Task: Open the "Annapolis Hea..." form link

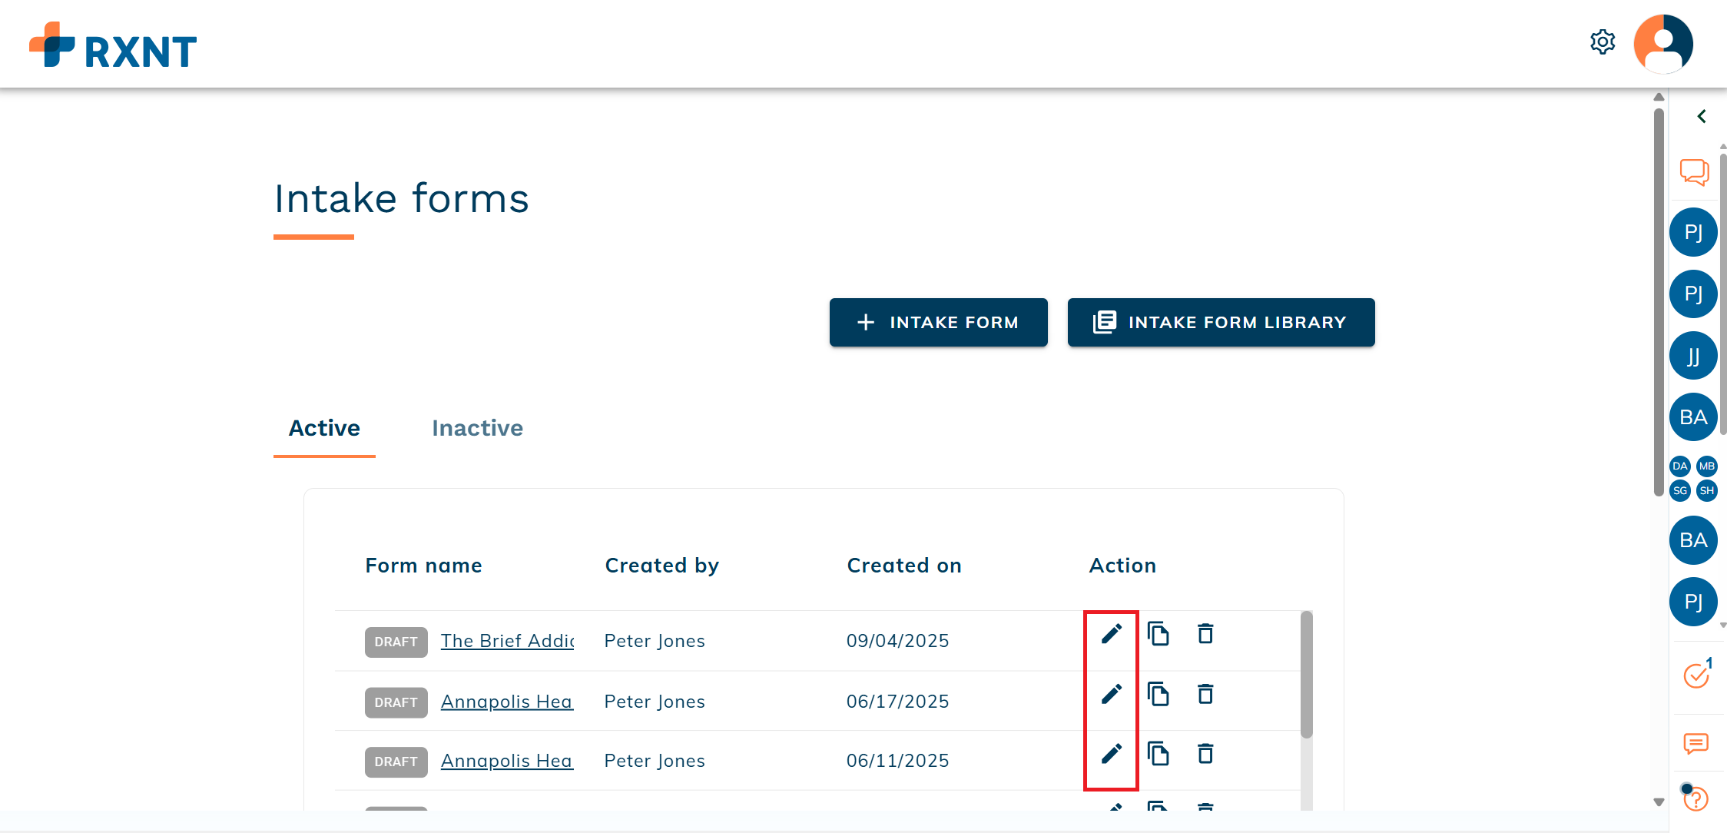Action: (x=506, y=702)
